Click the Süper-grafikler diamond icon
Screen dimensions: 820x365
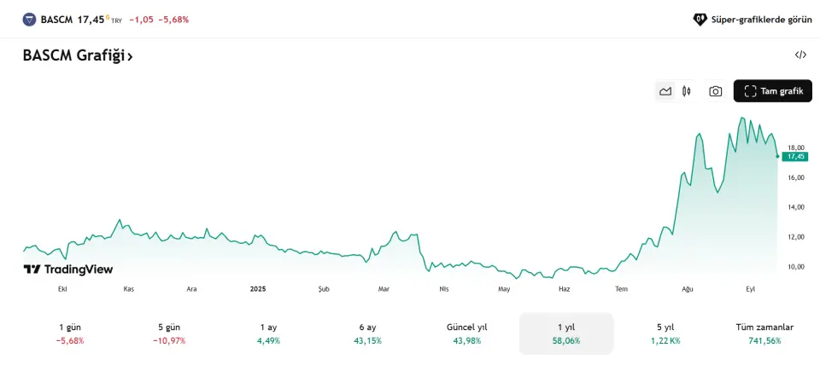[700, 19]
